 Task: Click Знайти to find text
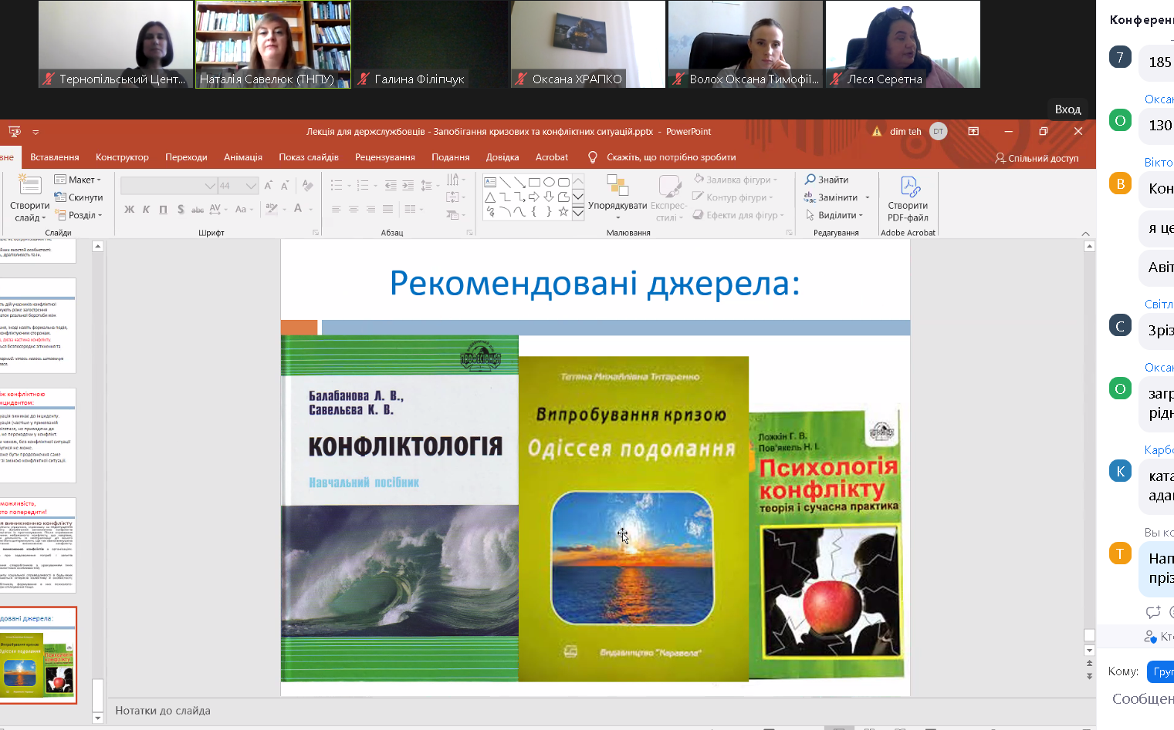pyautogui.click(x=827, y=180)
